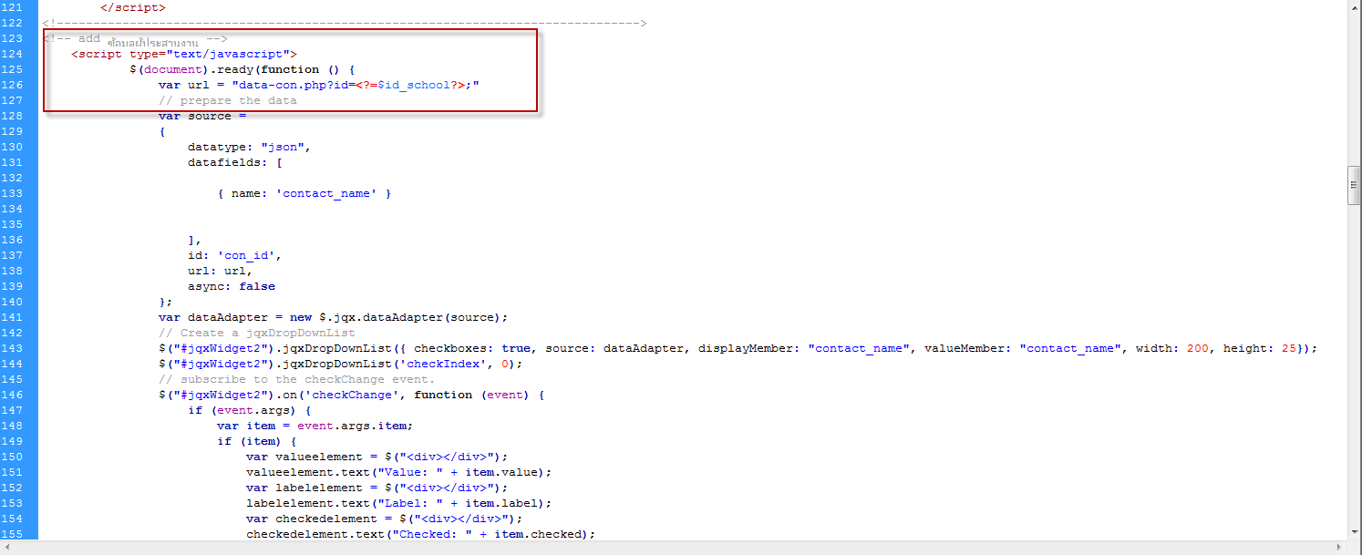Image resolution: width=1362 pixels, height=555 pixels.
Task: Click the script type="text/javascript" opening tag
Action: [184, 54]
